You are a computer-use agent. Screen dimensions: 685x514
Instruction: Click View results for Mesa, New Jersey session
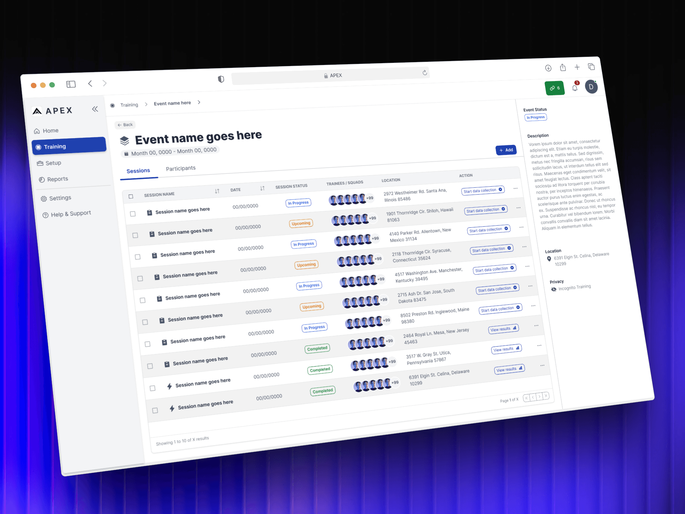pyautogui.click(x=503, y=329)
